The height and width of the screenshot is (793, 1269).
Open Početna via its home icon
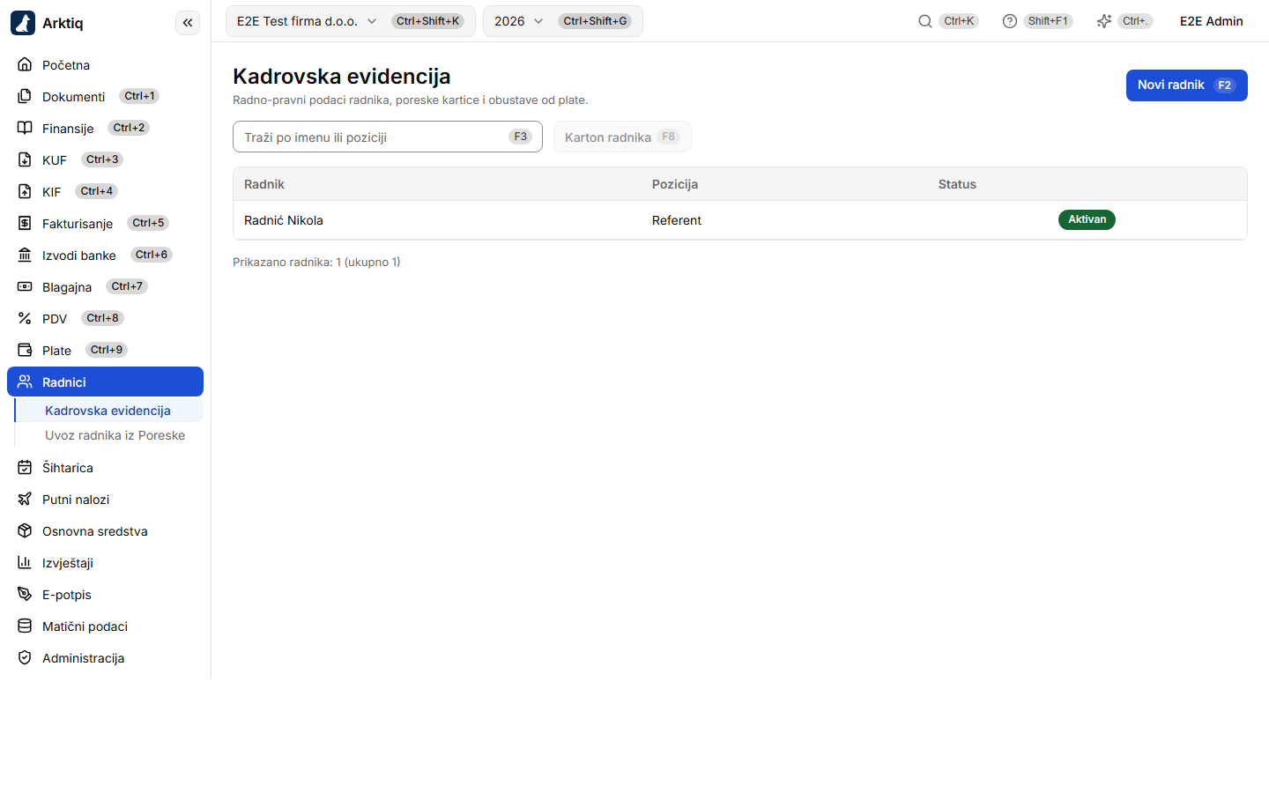tap(25, 64)
